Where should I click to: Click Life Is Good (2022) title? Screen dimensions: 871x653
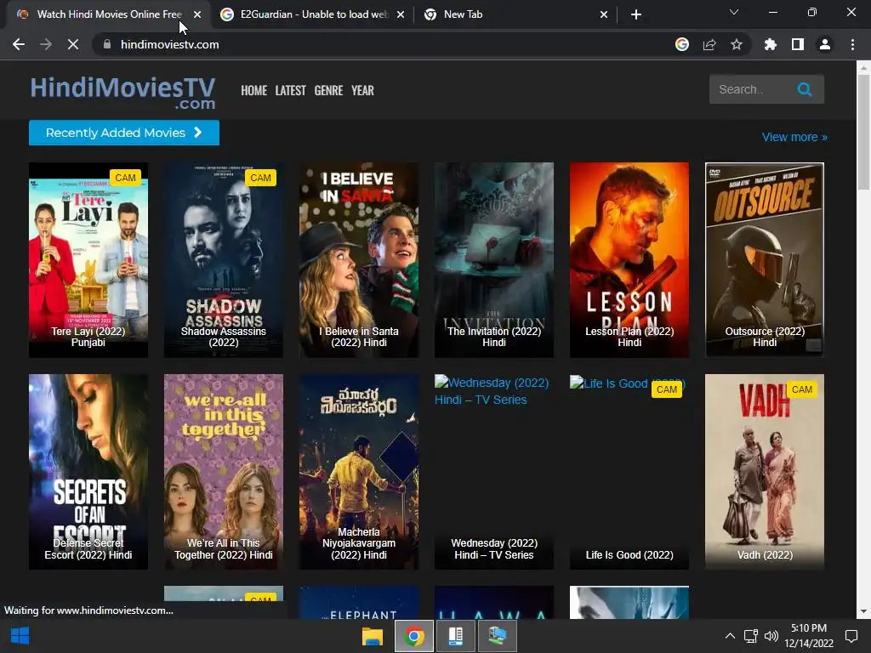629,554
